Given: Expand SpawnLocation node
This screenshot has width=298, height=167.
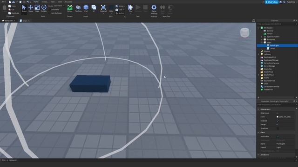Looking at the screenshot, I should [x=262, y=37].
